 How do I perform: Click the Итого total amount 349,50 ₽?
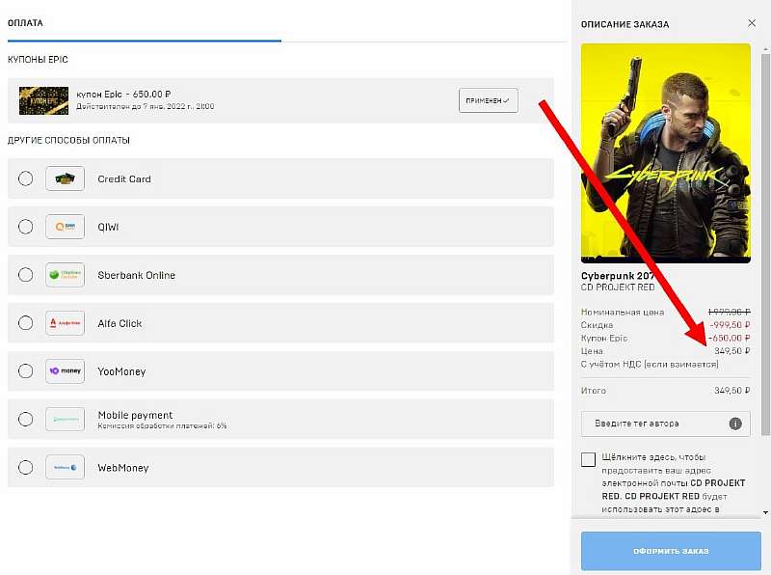point(732,391)
